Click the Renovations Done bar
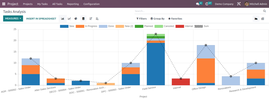 [231, 81]
